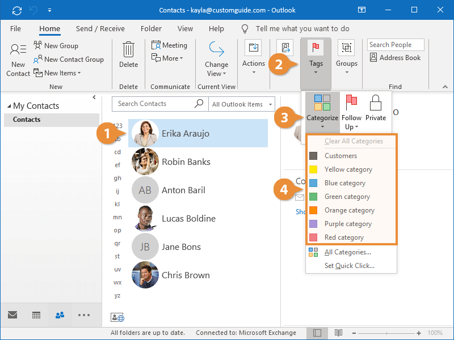This screenshot has height=340, width=454.
Task: Select the Contacts folder
Action: [52, 120]
